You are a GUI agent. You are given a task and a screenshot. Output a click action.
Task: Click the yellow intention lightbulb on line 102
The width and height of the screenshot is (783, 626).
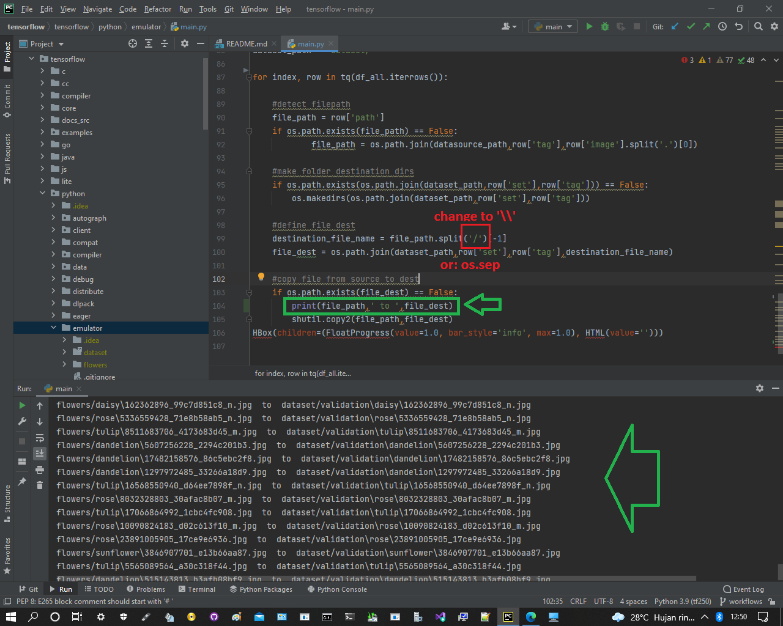[x=261, y=277]
